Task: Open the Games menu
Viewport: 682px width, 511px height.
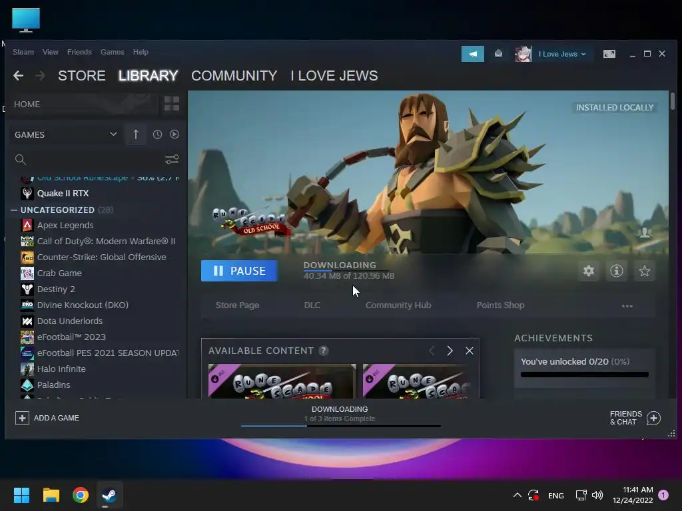Action: (112, 52)
